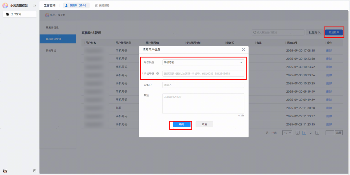Viewport: 350px width, 175px height.
Task: Click the 小艺开放平台 logo
Action: (47, 15)
